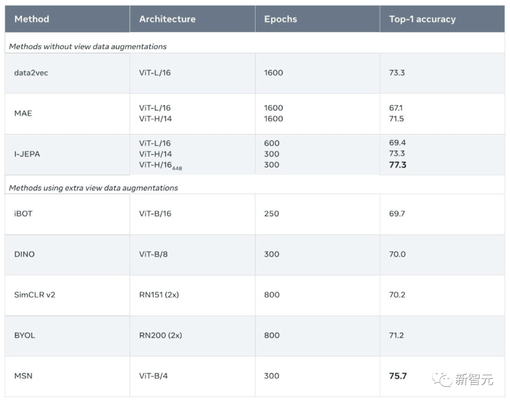Click the ViT-H/16 448 architecture entry
Viewport: 510px width, 402px height.
[x=161, y=165]
